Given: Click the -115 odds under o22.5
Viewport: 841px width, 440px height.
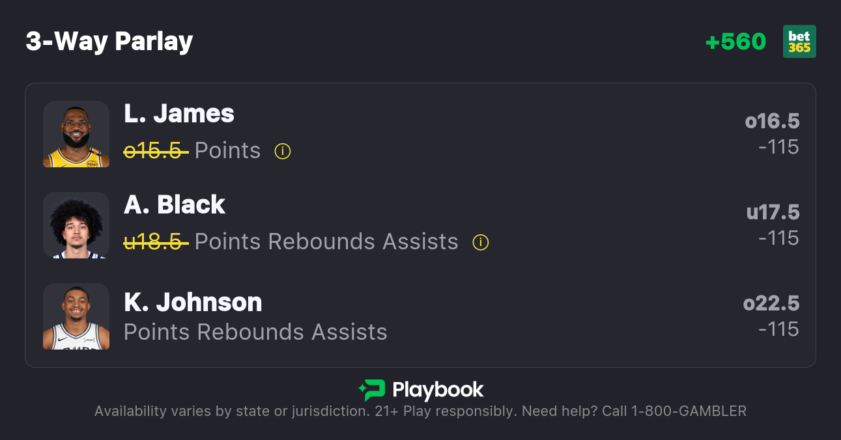Looking at the screenshot, I should pyautogui.click(x=778, y=329).
